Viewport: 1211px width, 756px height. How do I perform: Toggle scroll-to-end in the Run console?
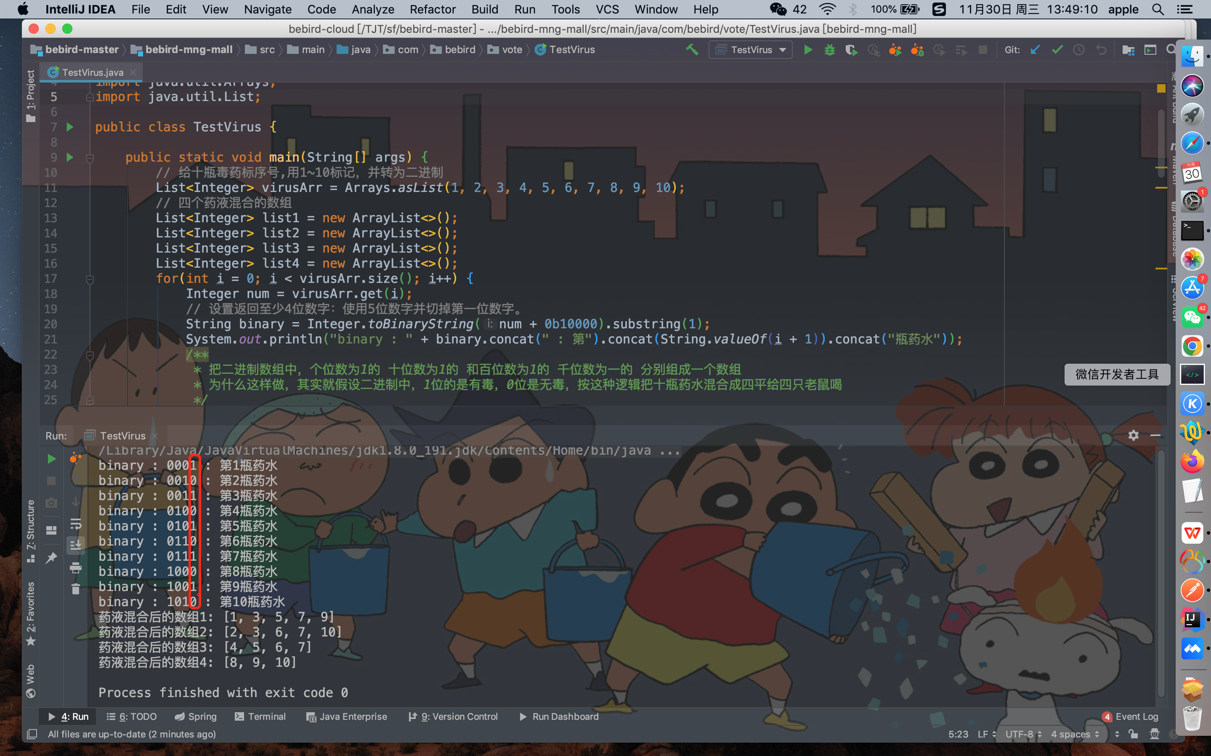75,545
